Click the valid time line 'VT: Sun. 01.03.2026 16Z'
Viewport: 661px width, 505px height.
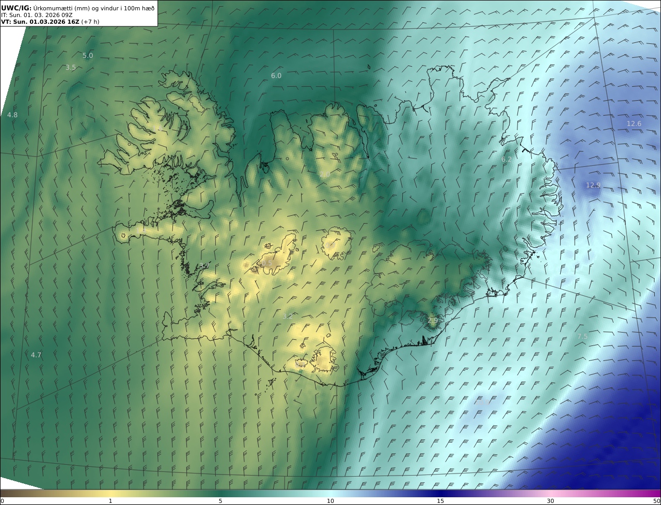pos(40,22)
